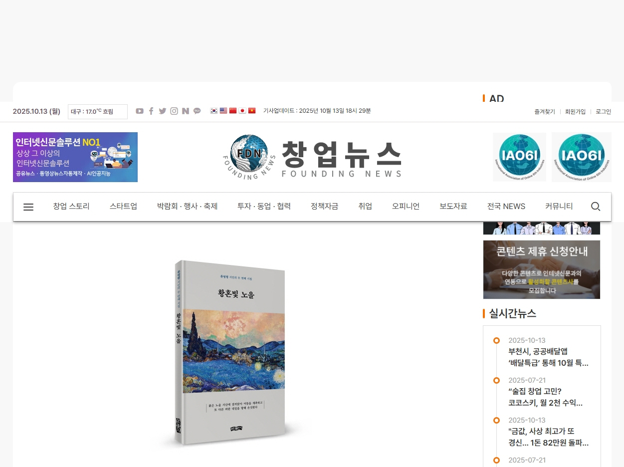Viewport: 624px width, 467px height.
Task: Select the Japanese flag language option
Action: pyautogui.click(x=242, y=111)
